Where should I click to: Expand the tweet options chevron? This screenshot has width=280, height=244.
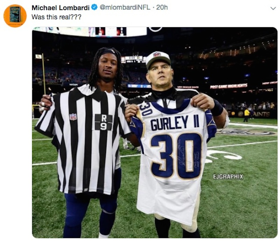273,8
